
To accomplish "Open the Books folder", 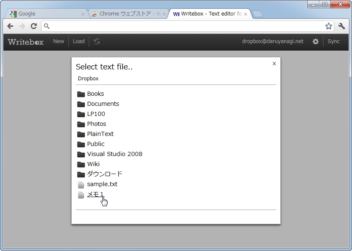I will tap(96, 94).
